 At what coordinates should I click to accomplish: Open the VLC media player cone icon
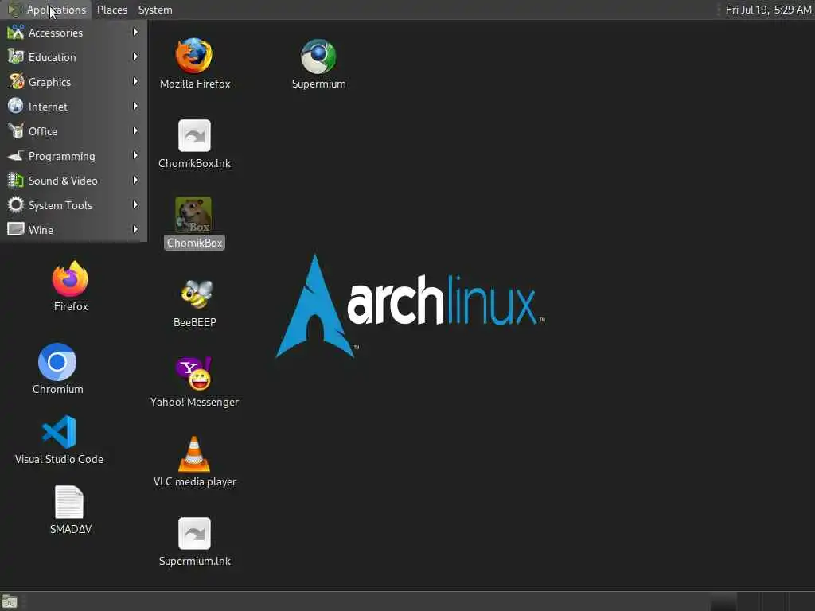click(194, 453)
